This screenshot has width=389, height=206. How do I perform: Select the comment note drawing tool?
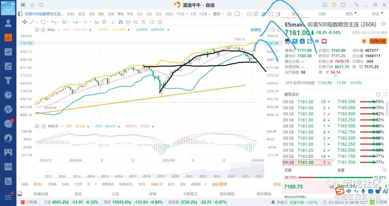[104, 22]
